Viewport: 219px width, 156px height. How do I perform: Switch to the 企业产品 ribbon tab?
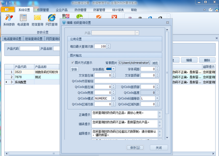point(62,10)
